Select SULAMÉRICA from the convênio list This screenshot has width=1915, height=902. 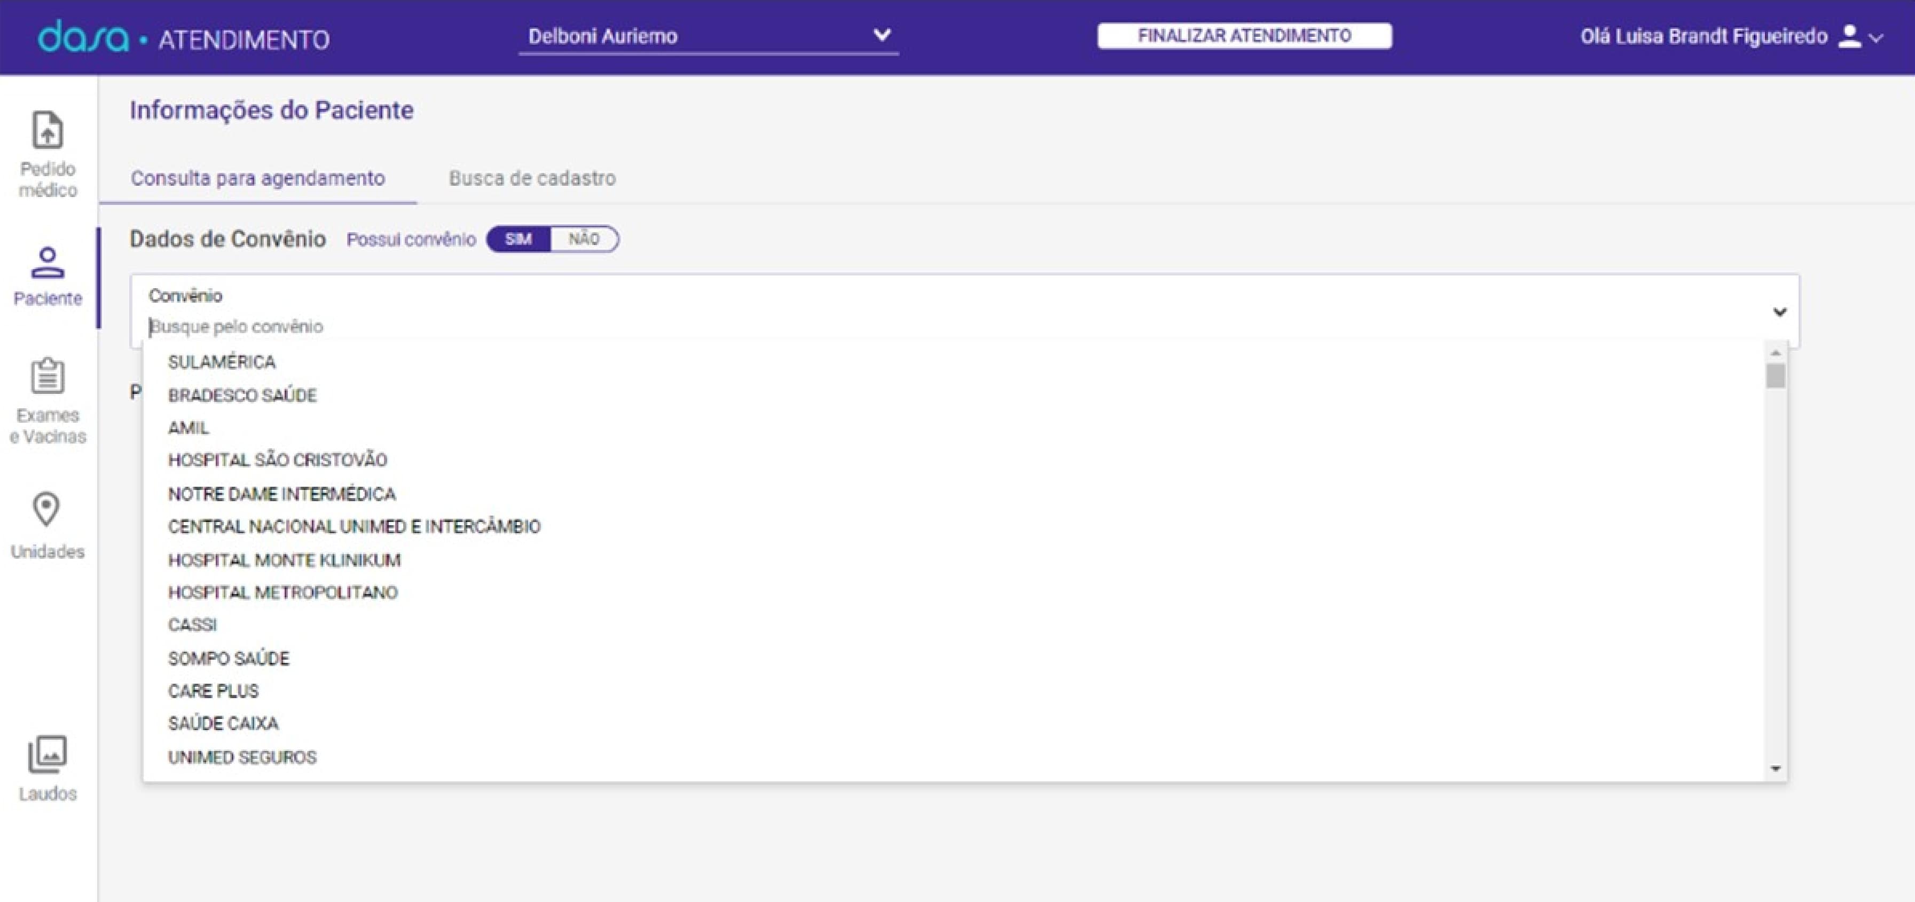point(954,362)
